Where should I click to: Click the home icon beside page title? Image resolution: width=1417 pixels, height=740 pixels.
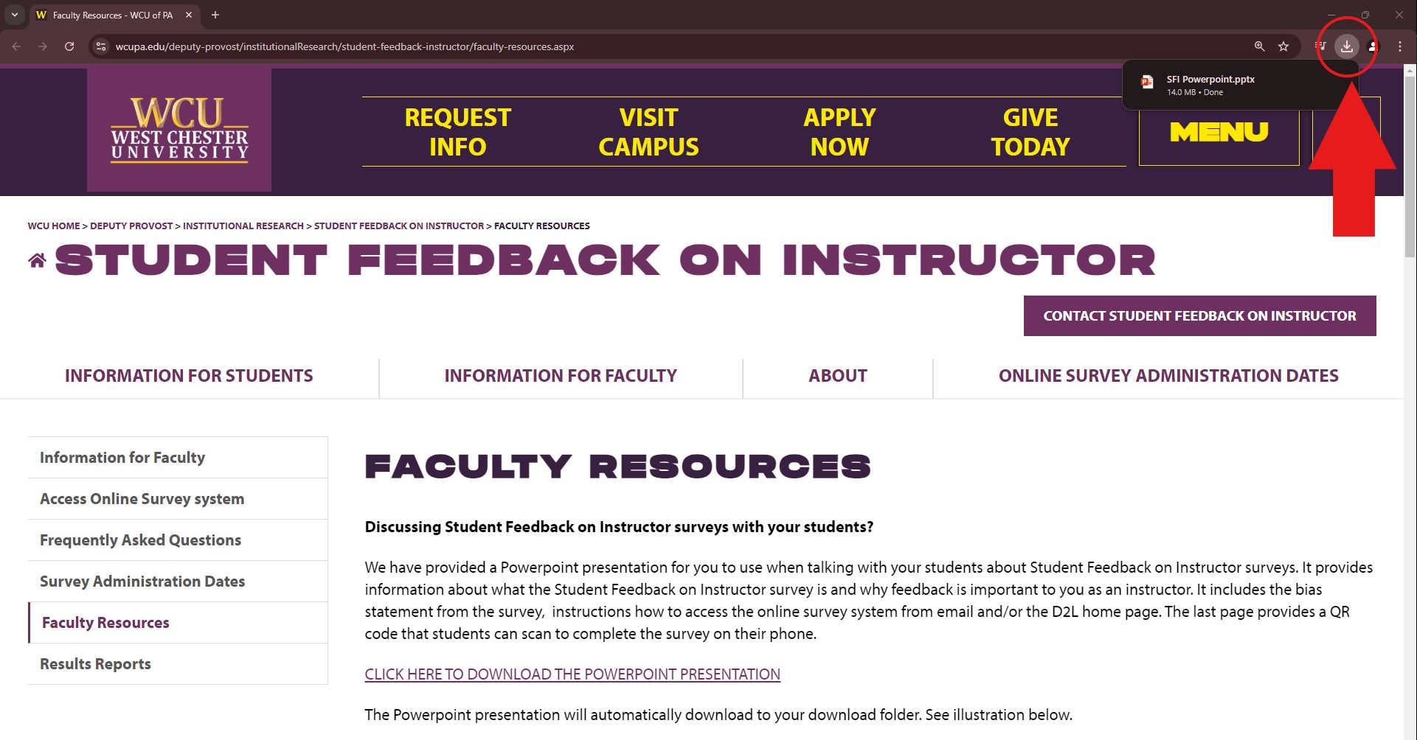click(37, 260)
